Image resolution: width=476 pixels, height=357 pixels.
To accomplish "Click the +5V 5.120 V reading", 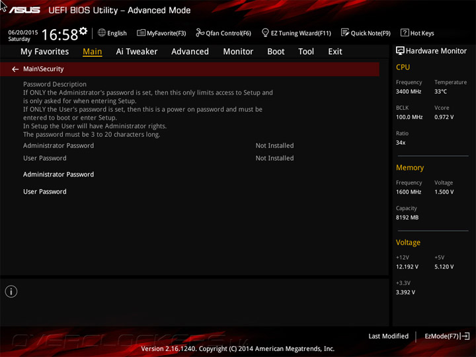I will click(444, 267).
